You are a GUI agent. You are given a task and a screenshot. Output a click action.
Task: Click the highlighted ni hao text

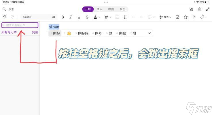point(54,27)
